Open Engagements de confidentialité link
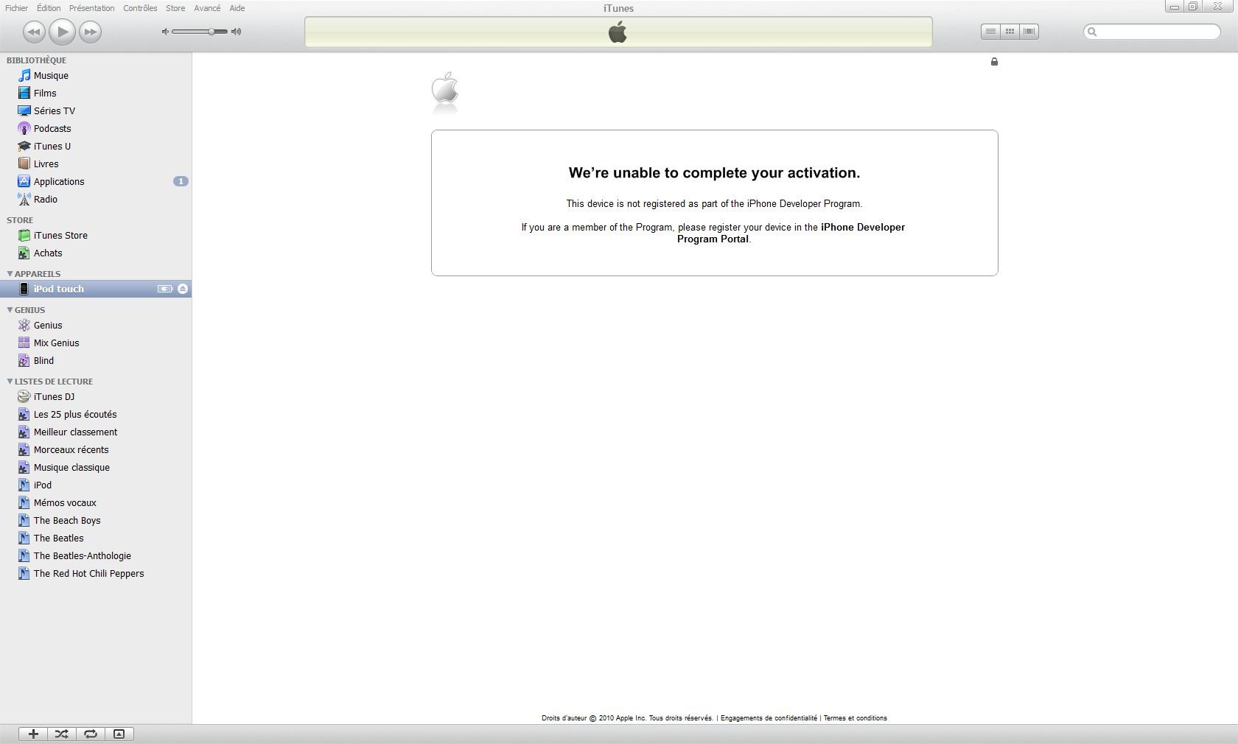 (769, 718)
